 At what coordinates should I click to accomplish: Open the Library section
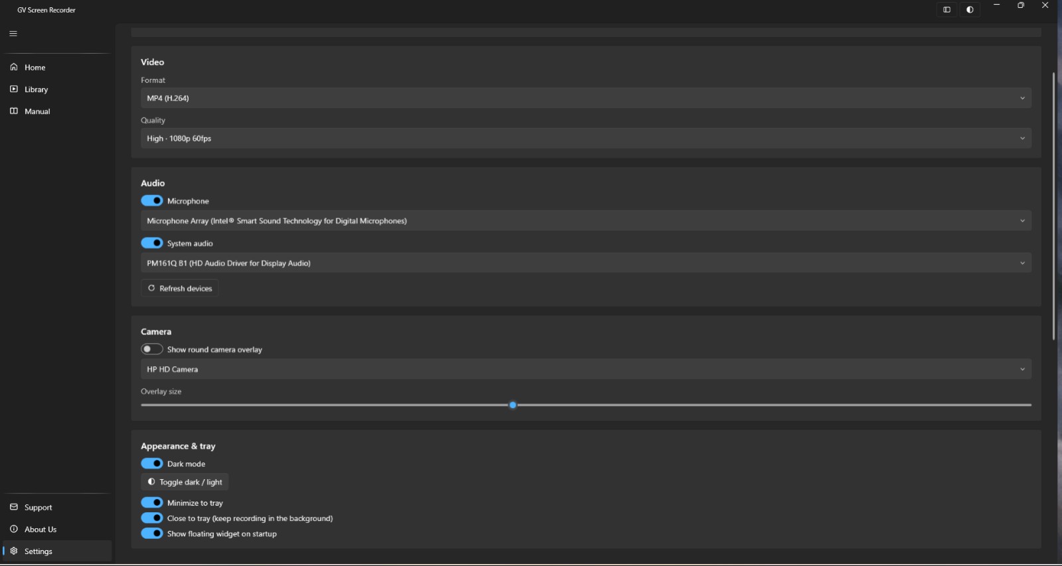pyautogui.click(x=57, y=89)
